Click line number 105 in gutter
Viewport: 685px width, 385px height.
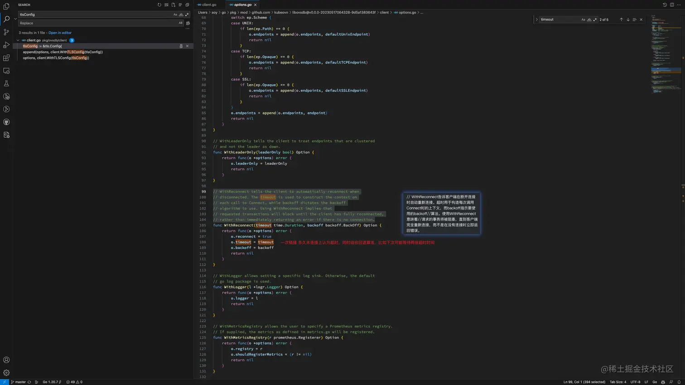tap(203, 225)
